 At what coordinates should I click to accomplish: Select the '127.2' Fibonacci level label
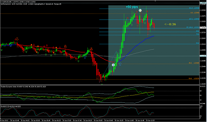[x=194, y=19]
